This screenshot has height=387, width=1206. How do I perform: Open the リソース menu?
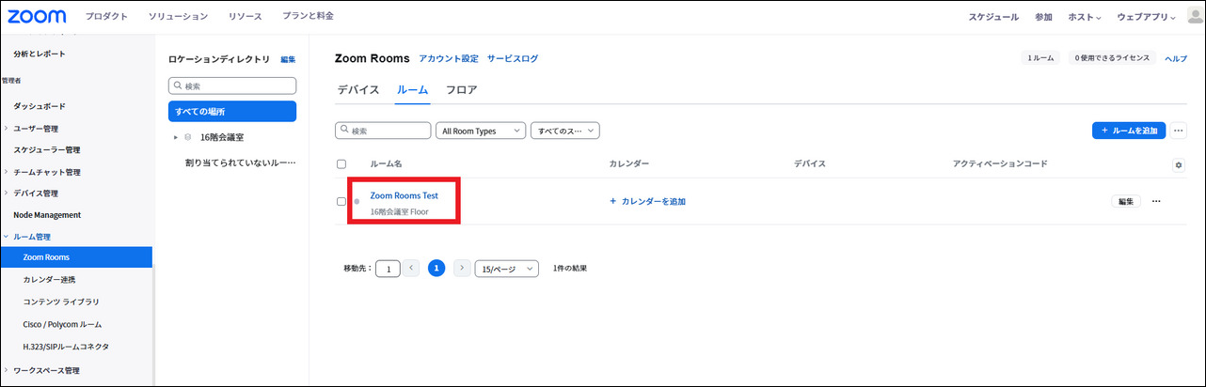[x=245, y=17]
